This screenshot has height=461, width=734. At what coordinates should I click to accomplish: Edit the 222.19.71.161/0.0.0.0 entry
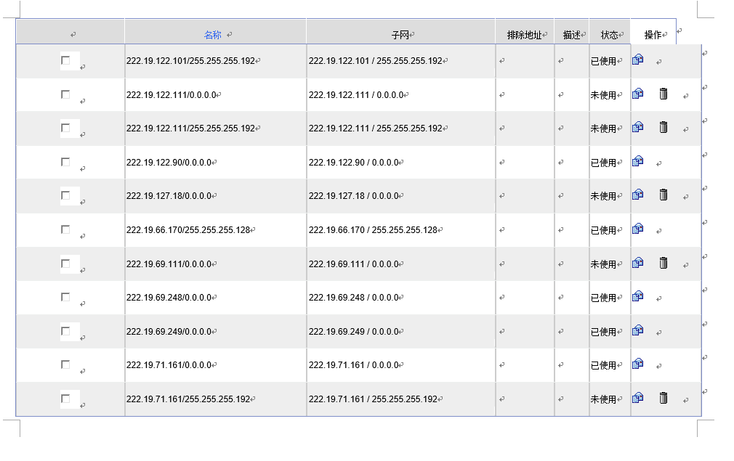637,364
